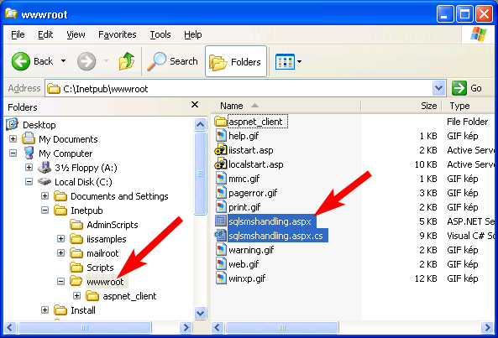Select My Computer icon in tree
This screenshot has width=498, height=338.
(29, 153)
